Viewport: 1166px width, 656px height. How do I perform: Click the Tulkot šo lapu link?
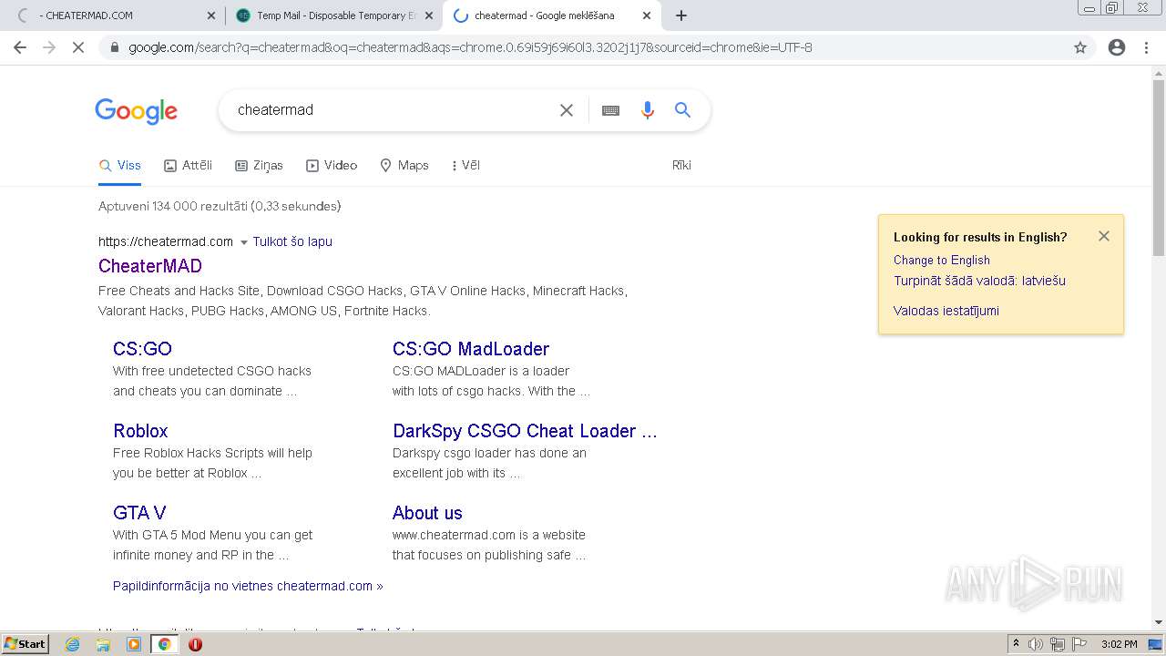click(x=292, y=241)
